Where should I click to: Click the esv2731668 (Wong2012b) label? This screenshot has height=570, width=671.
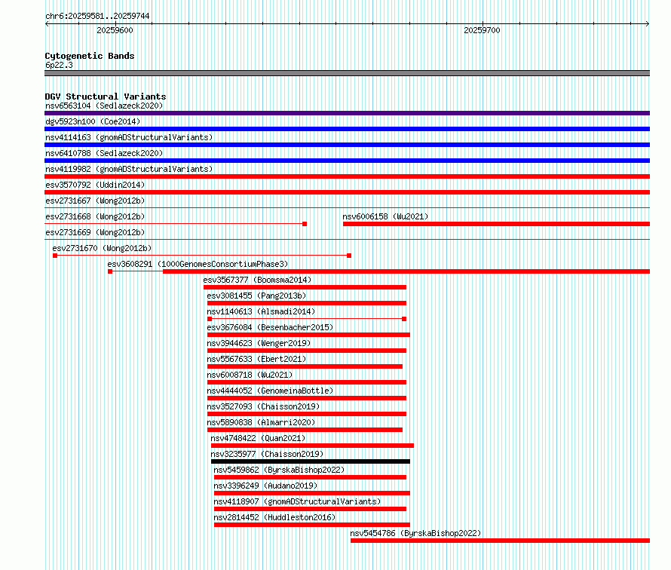pyautogui.click(x=95, y=216)
